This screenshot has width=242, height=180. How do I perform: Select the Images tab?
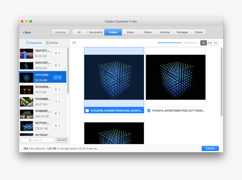[x=113, y=32]
